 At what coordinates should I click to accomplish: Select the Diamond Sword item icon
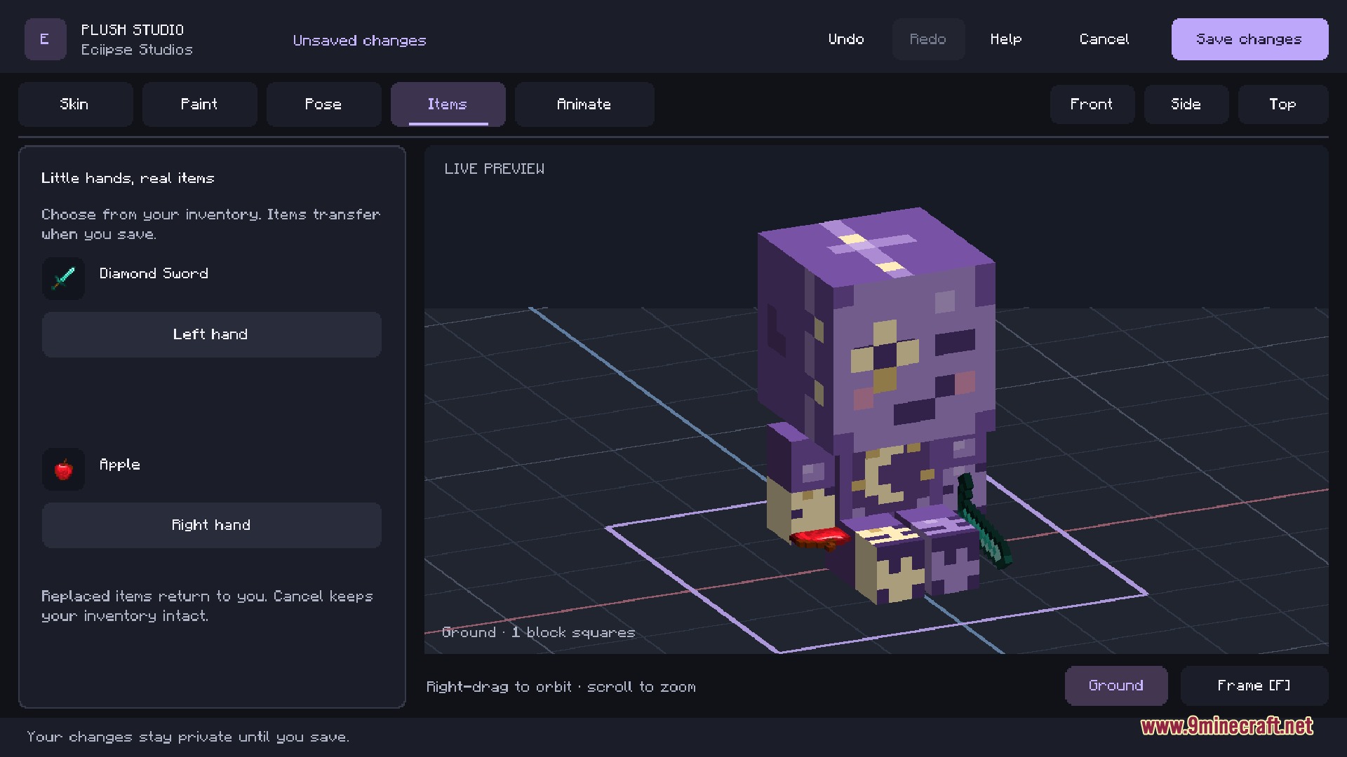(x=63, y=278)
